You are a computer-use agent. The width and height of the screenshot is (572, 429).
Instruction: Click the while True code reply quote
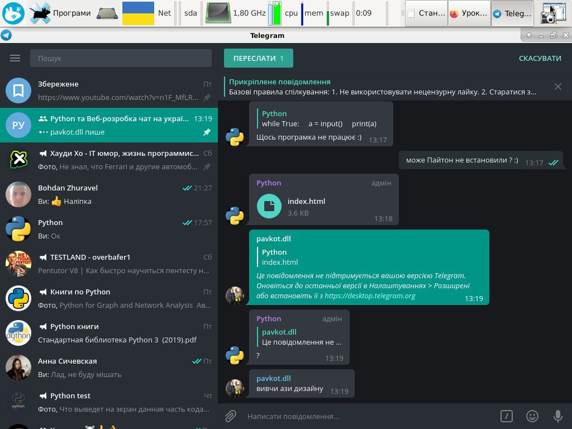(x=317, y=118)
